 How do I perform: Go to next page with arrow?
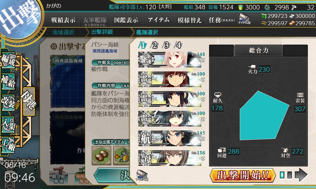pos(301,175)
